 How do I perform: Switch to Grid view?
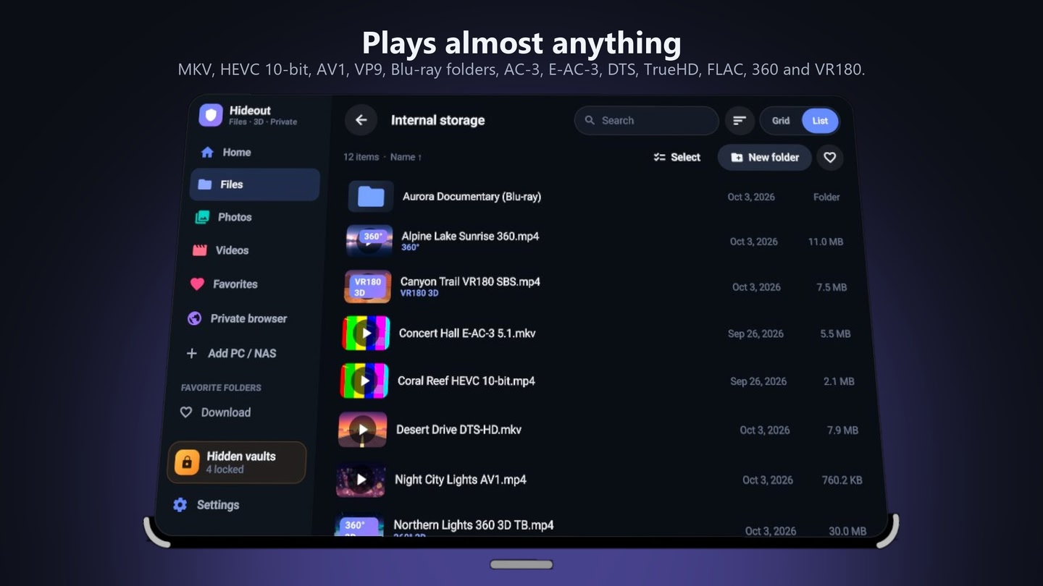tap(781, 121)
